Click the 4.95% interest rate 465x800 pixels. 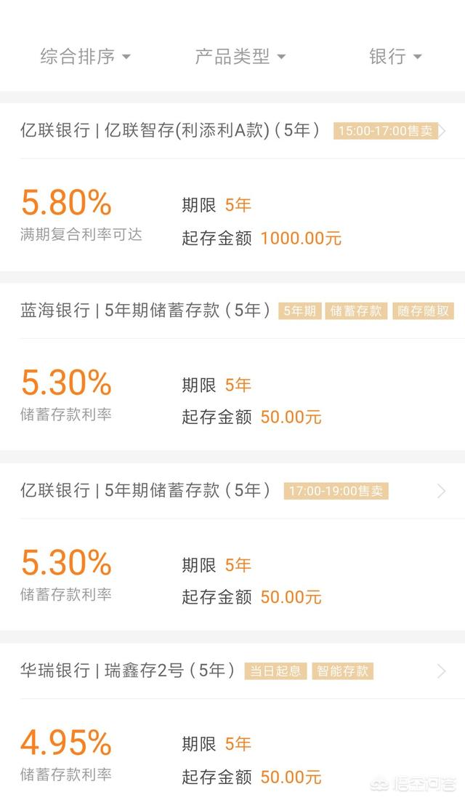65,743
